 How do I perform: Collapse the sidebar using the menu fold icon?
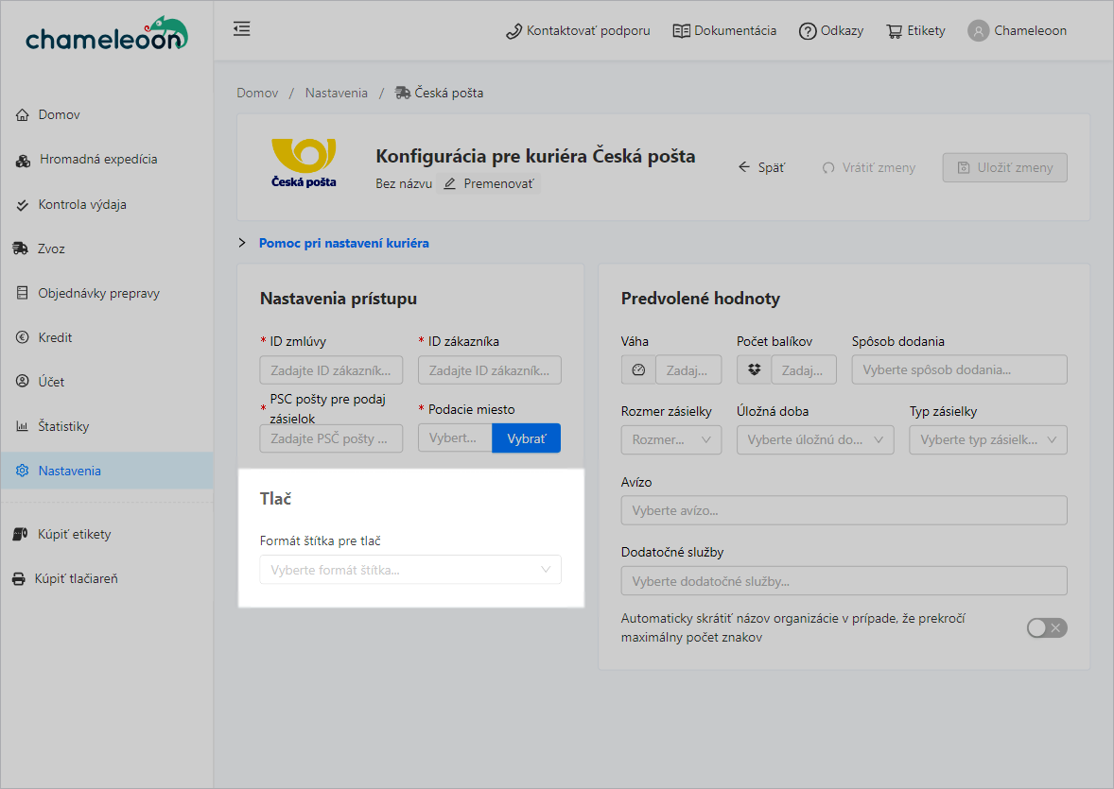242,29
